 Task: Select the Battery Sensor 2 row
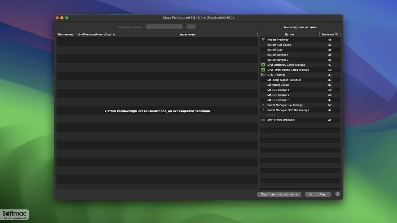pos(300,60)
